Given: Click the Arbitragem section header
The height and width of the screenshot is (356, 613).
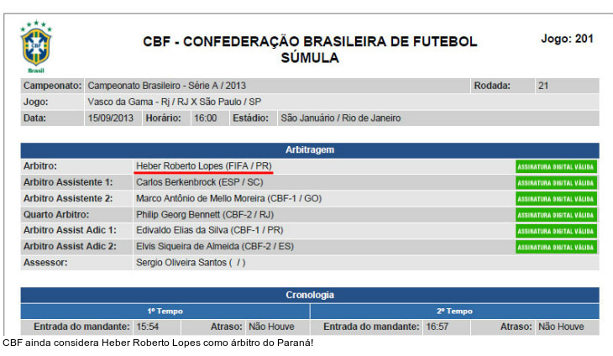Looking at the screenshot, I should pos(310,149).
